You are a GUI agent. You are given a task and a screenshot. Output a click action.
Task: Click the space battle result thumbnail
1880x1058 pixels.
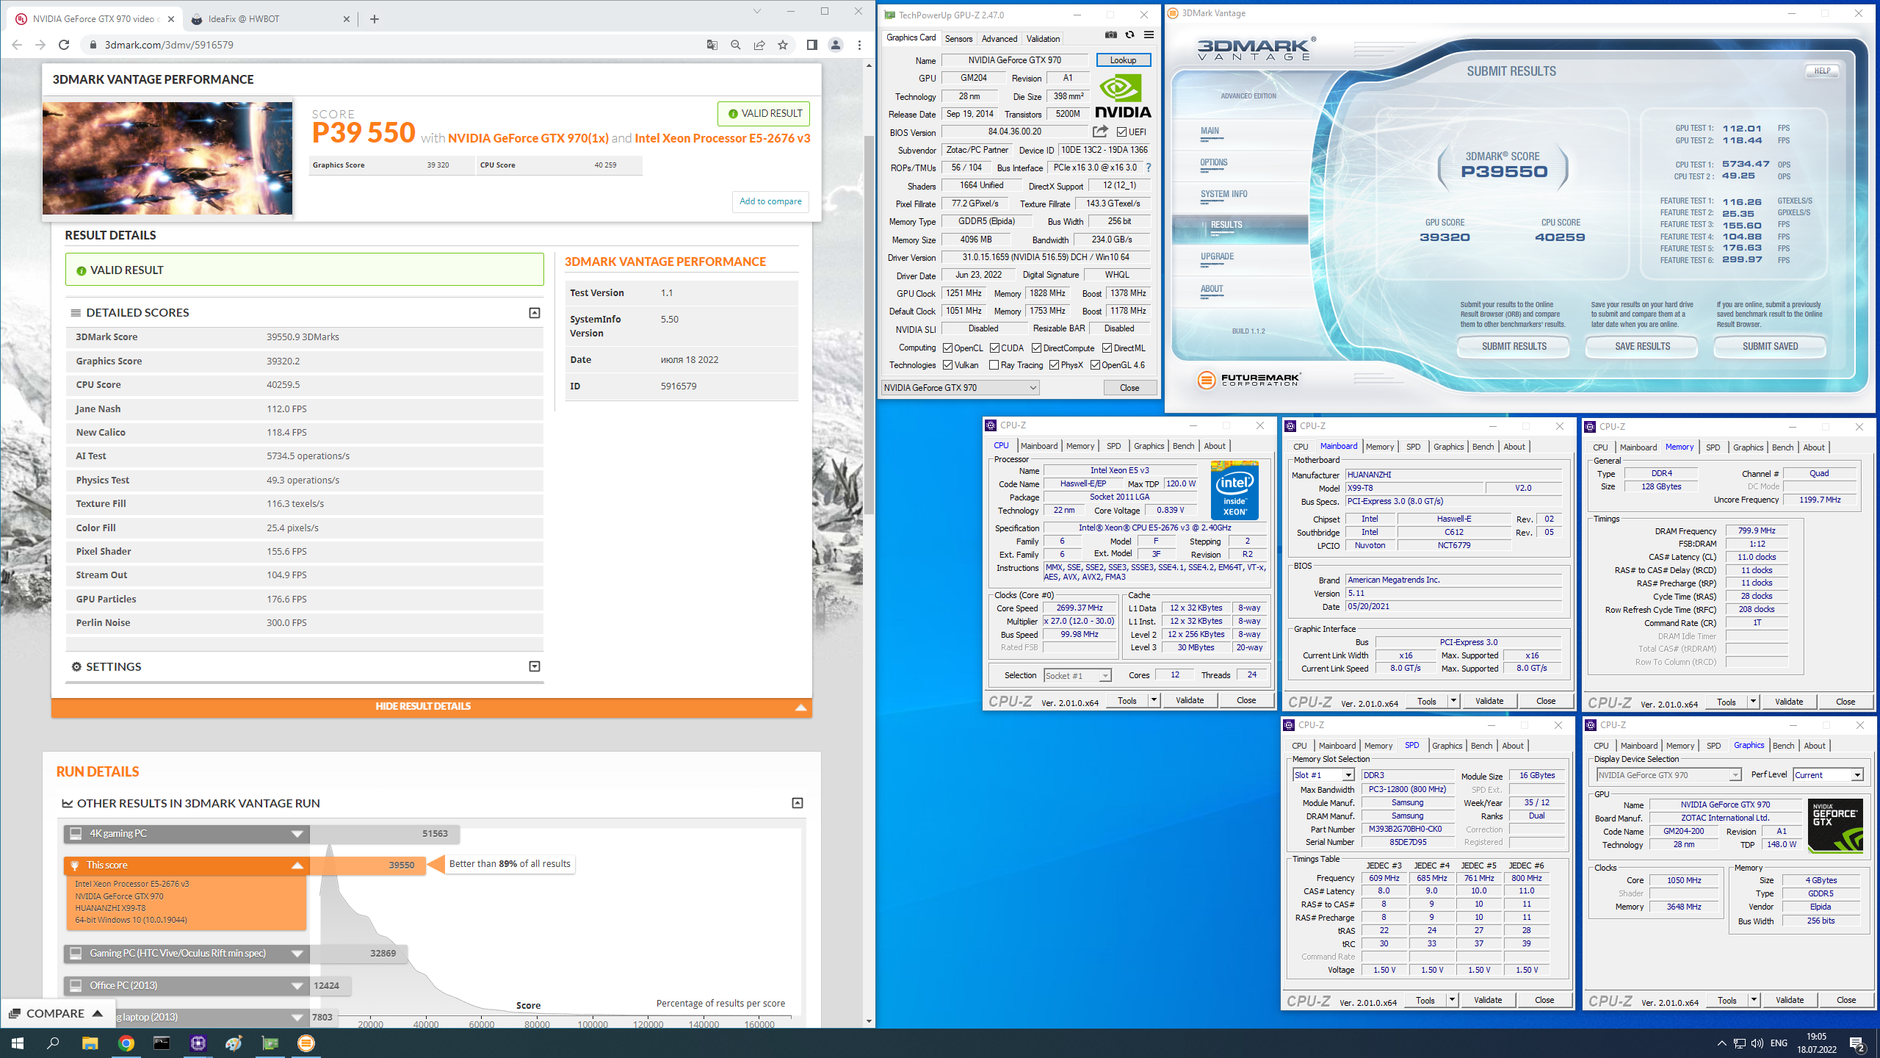pos(167,158)
